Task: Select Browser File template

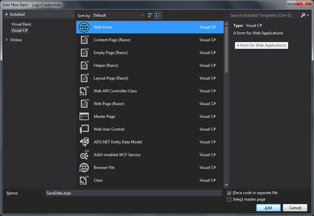Action: click(x=150, y=167)
